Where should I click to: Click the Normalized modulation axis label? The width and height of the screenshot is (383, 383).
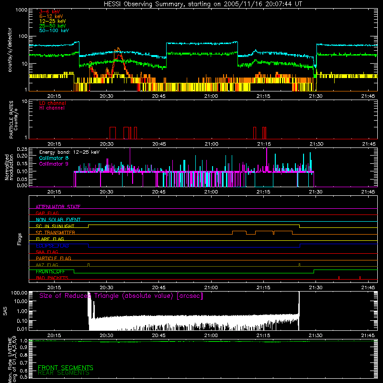pos(9,167)
